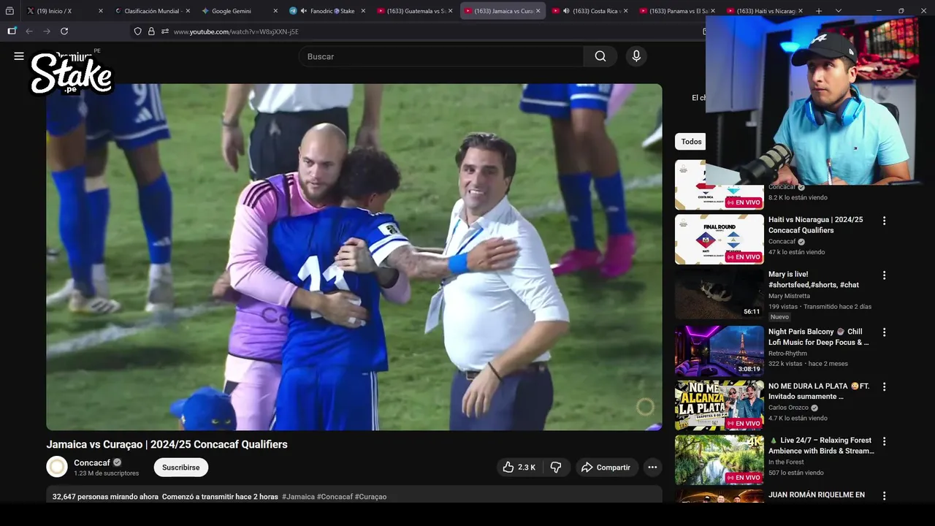
Task: Switch to the Google Gemini tab
Action: pos(238,11)
